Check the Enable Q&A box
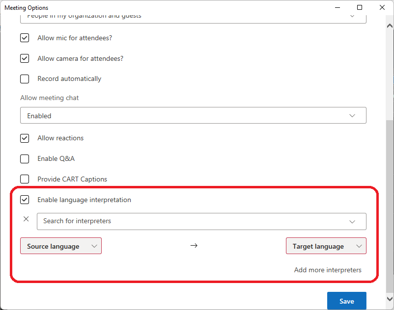This screenshot has width=394, height=310. [25, 159]
